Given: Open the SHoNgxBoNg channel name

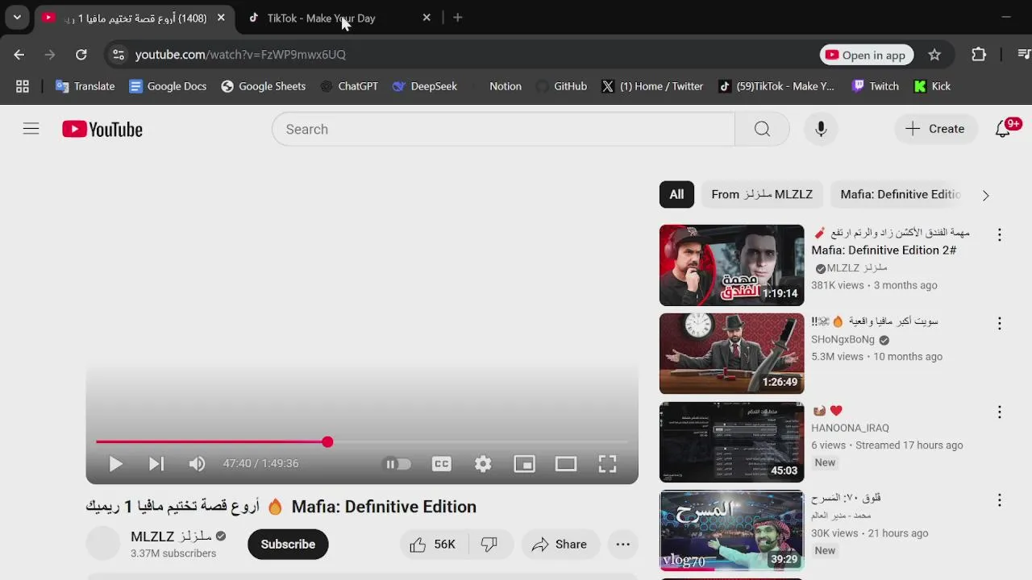Looking at the screenshot, I should 843,339.
